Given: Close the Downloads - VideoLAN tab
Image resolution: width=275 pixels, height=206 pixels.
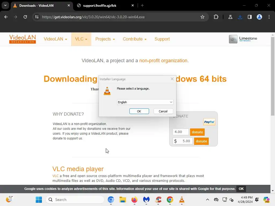Looking at the screenshot, I should [69, 6].
